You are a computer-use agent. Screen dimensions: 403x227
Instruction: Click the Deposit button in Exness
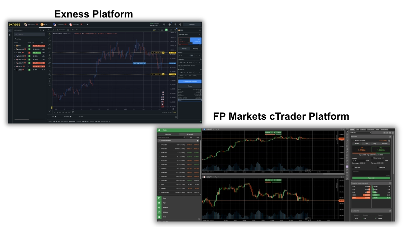point(192,25)
